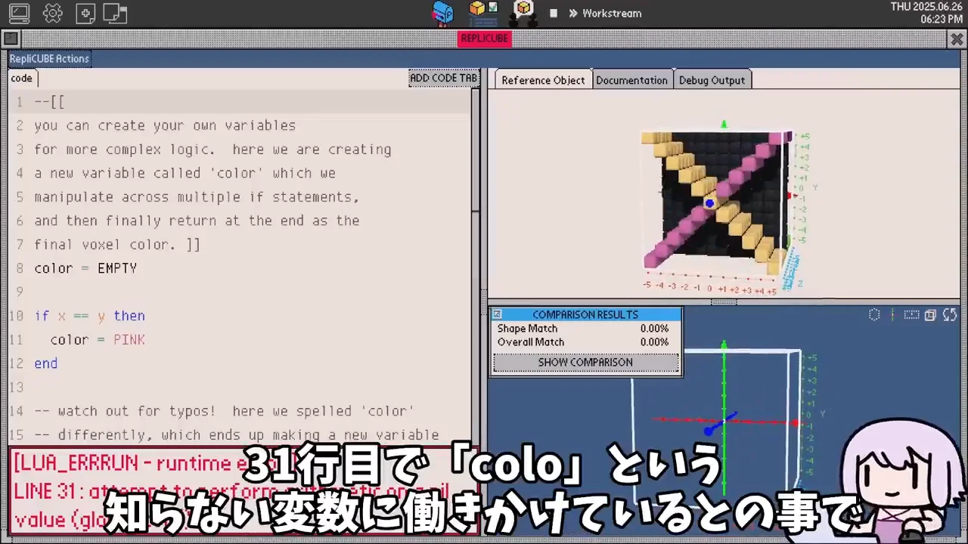Click the code line 'color = EMPTY'
This screenshot has height=544, width=968.
point(85,268)
